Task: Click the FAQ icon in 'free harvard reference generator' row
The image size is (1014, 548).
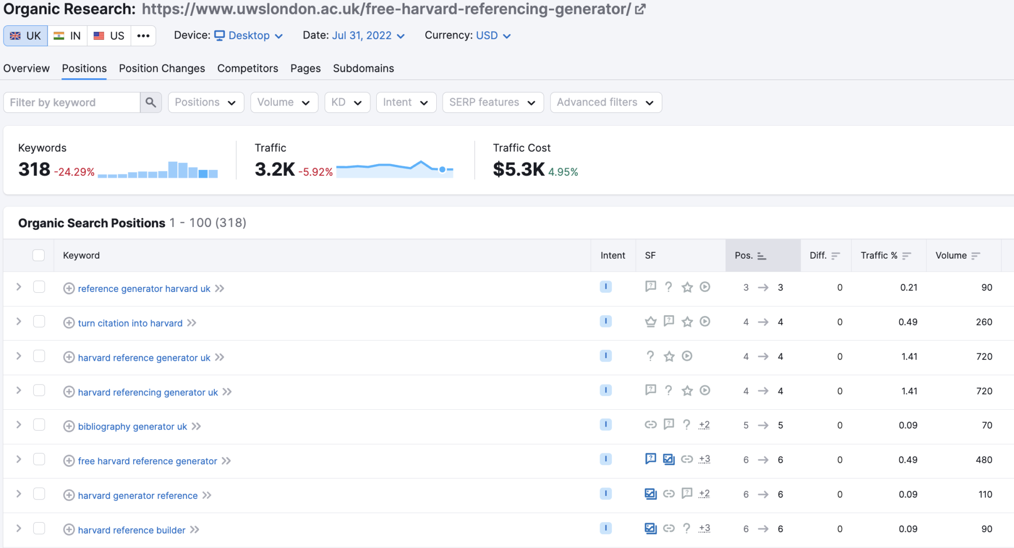Action: point(651,459)
